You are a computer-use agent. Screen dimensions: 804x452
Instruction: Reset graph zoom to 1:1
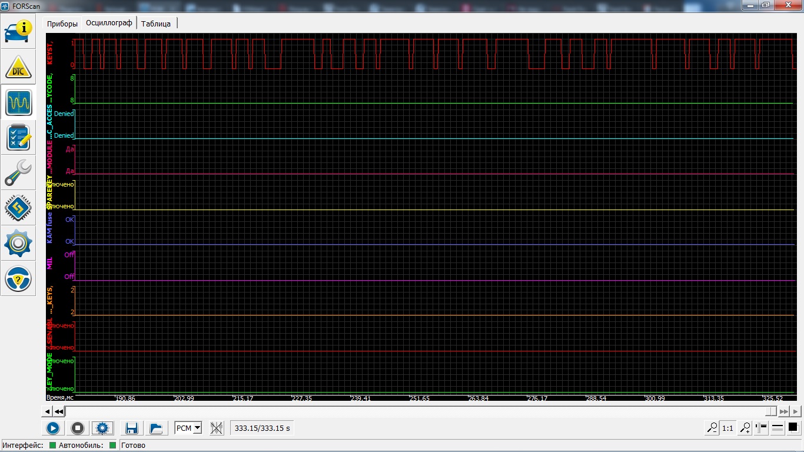[727, 428]
